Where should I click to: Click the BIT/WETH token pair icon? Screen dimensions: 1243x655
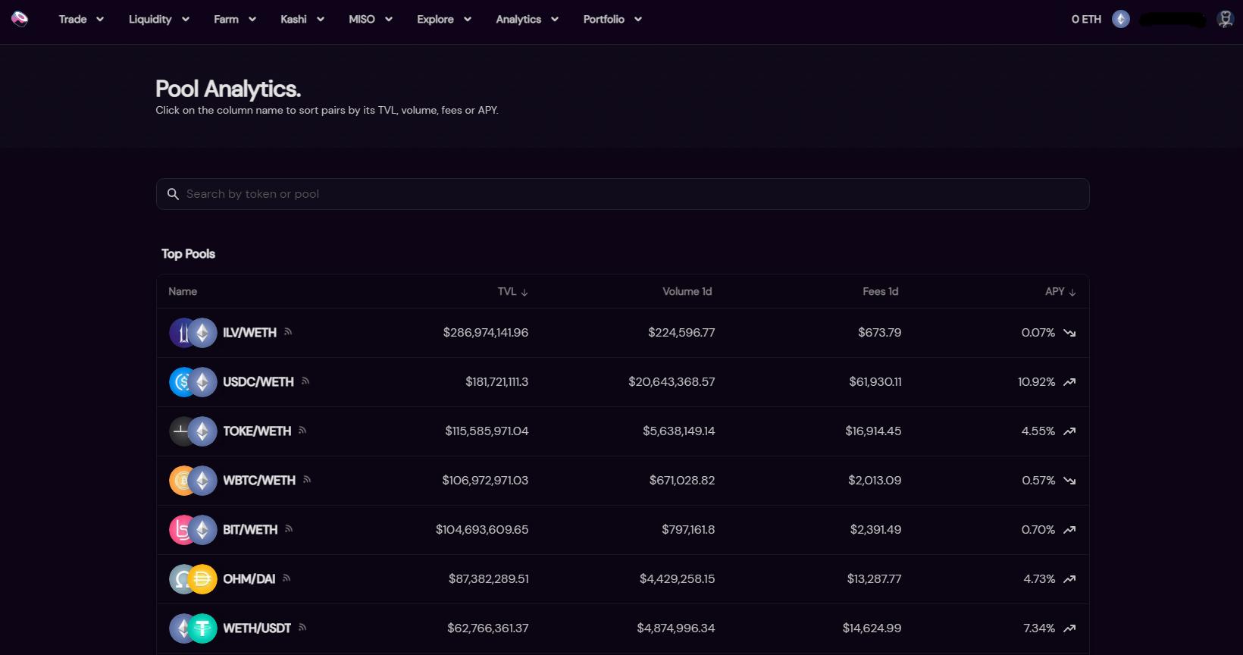193,530
